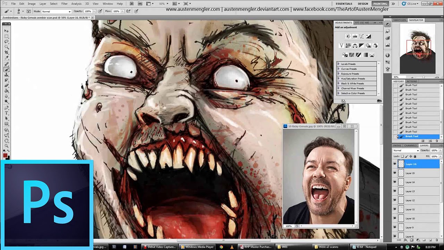Select the Rectangular Marquee tool
444x250 pixels.
pos(7,36)
